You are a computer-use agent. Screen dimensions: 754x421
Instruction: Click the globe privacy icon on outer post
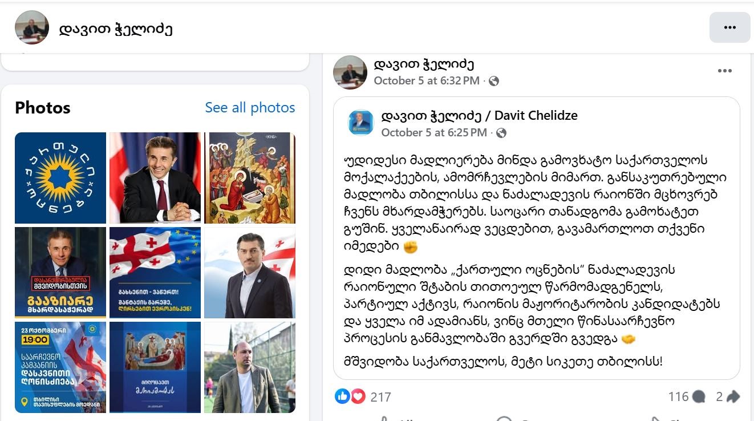pos(494,81)
